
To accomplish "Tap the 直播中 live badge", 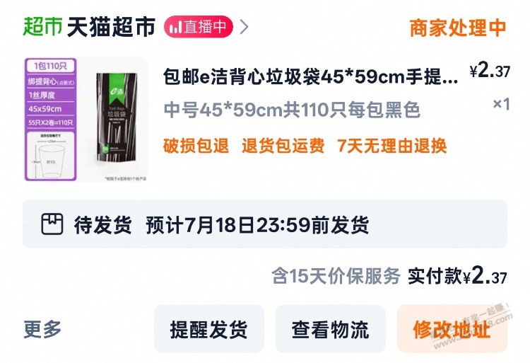I will pos(199,27).
